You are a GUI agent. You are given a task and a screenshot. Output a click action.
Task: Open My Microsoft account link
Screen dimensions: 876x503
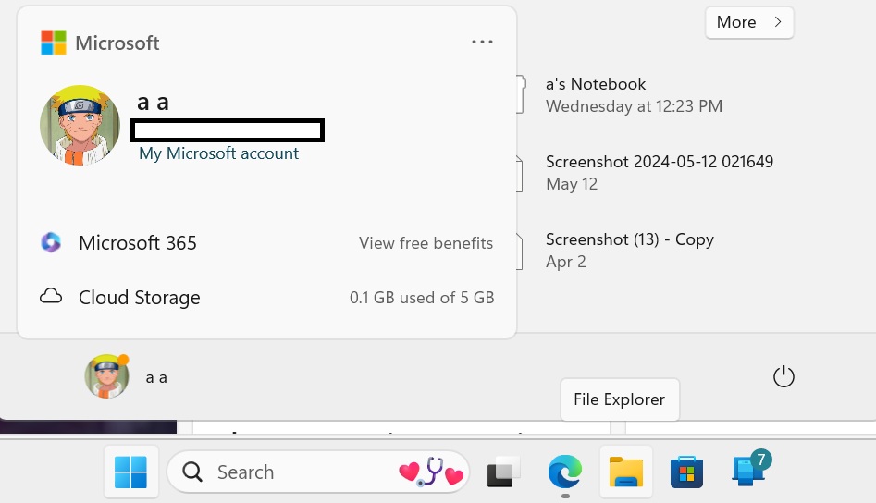pyautogui.click(x=218, y=153)
